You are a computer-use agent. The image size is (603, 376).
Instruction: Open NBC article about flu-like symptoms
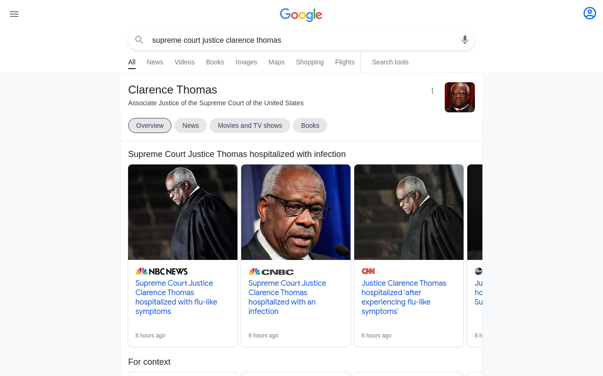(x=177, y=298)
